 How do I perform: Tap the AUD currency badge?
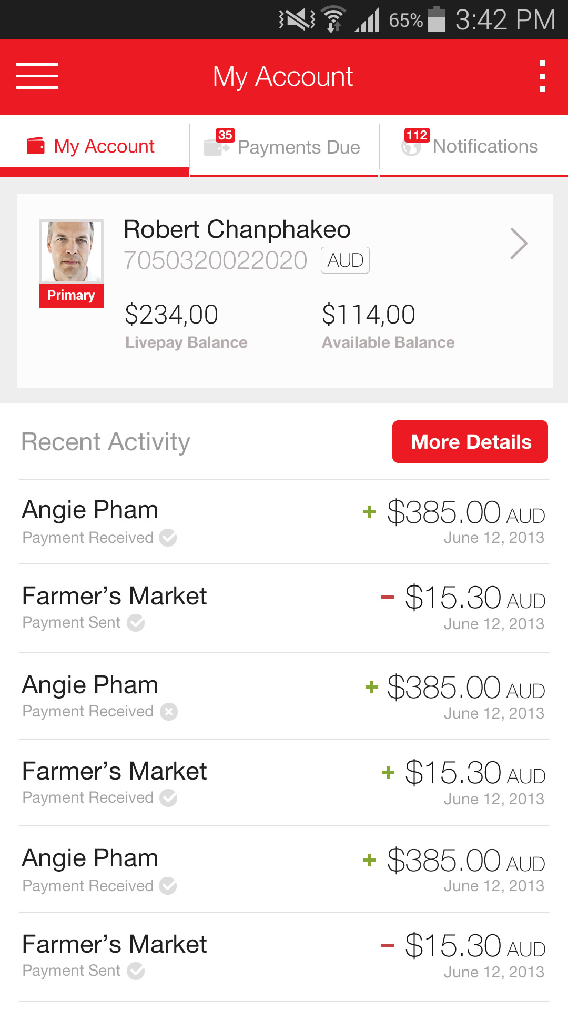[346, 260]
